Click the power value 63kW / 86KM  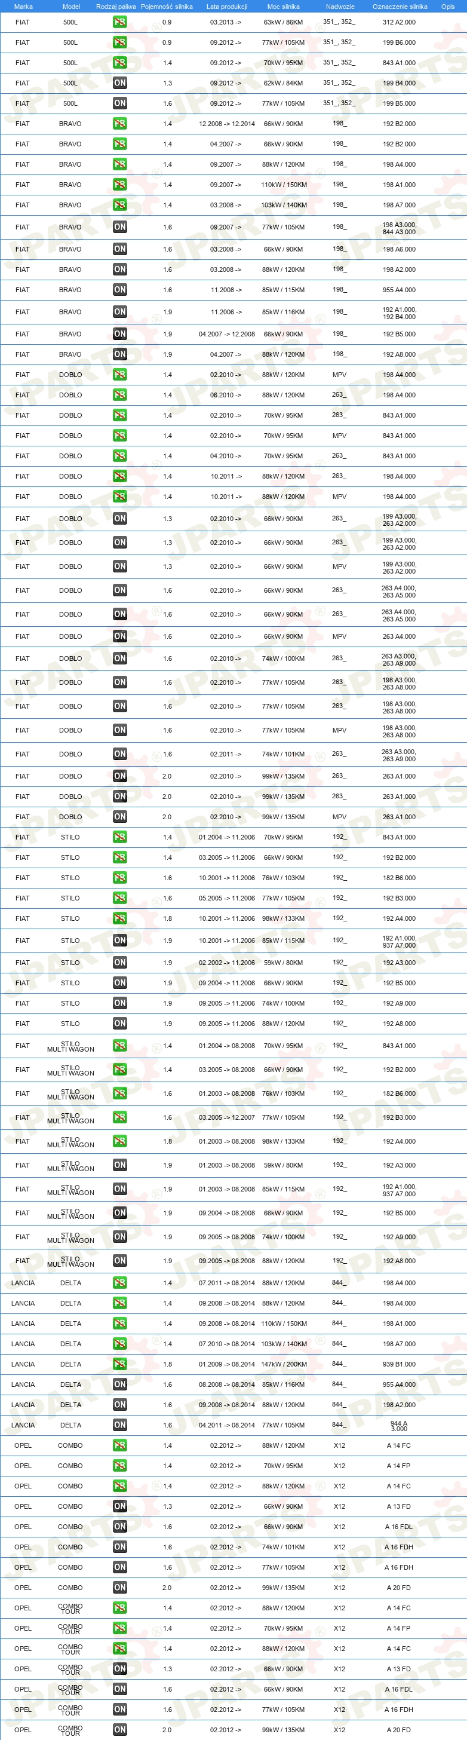click(x=284, y=22)
